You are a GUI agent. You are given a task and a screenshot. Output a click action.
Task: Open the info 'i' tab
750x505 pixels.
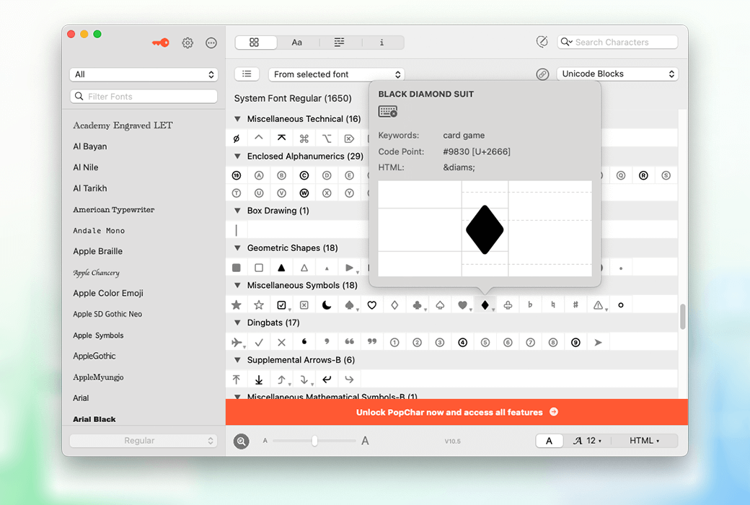381,43
